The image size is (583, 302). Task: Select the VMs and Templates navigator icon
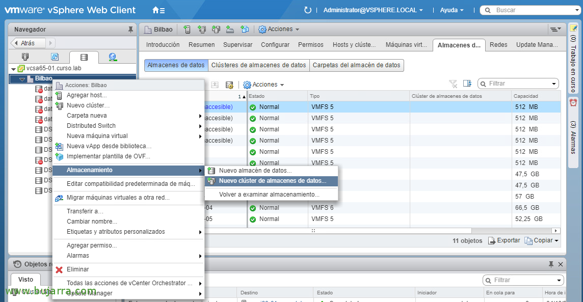[x=55, y=57]
